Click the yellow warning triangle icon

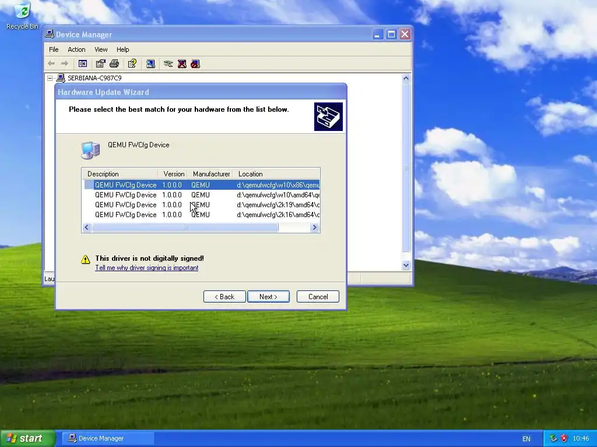tap(86, 259)
